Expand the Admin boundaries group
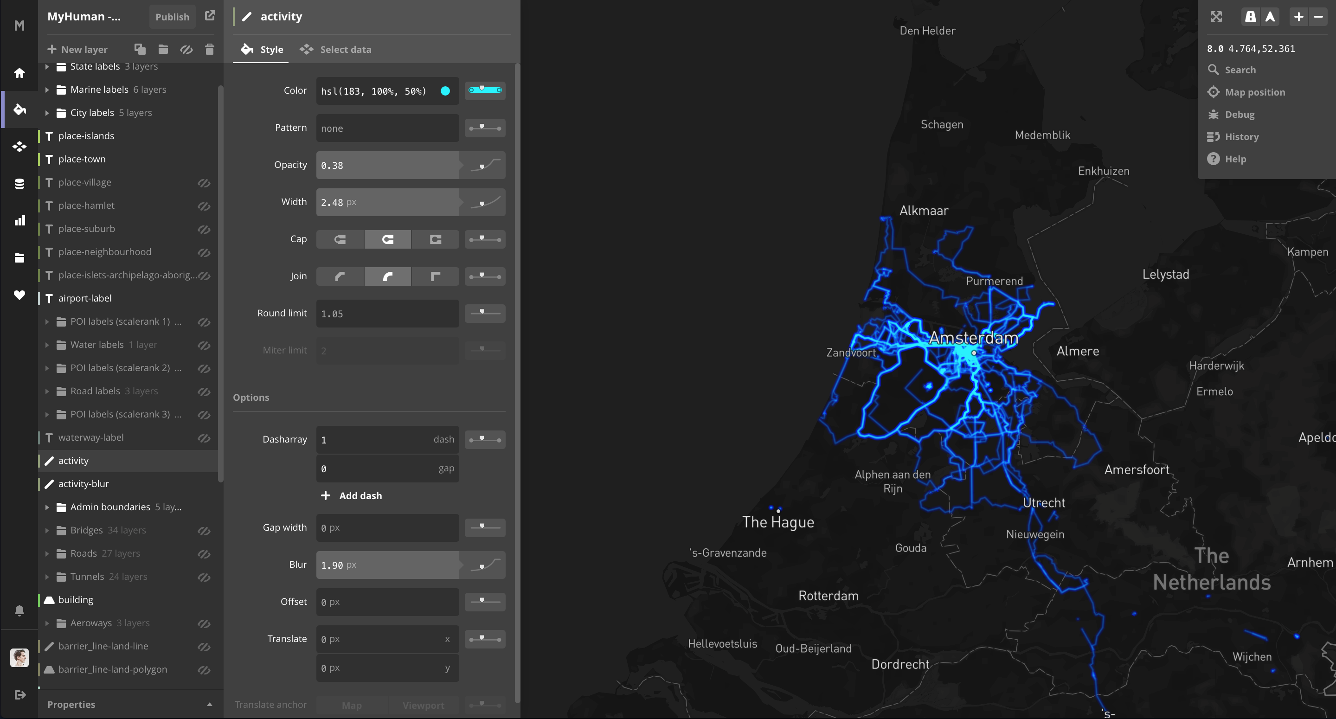Viewport: 1336px width, 719px height. click(x=47, y=507)
